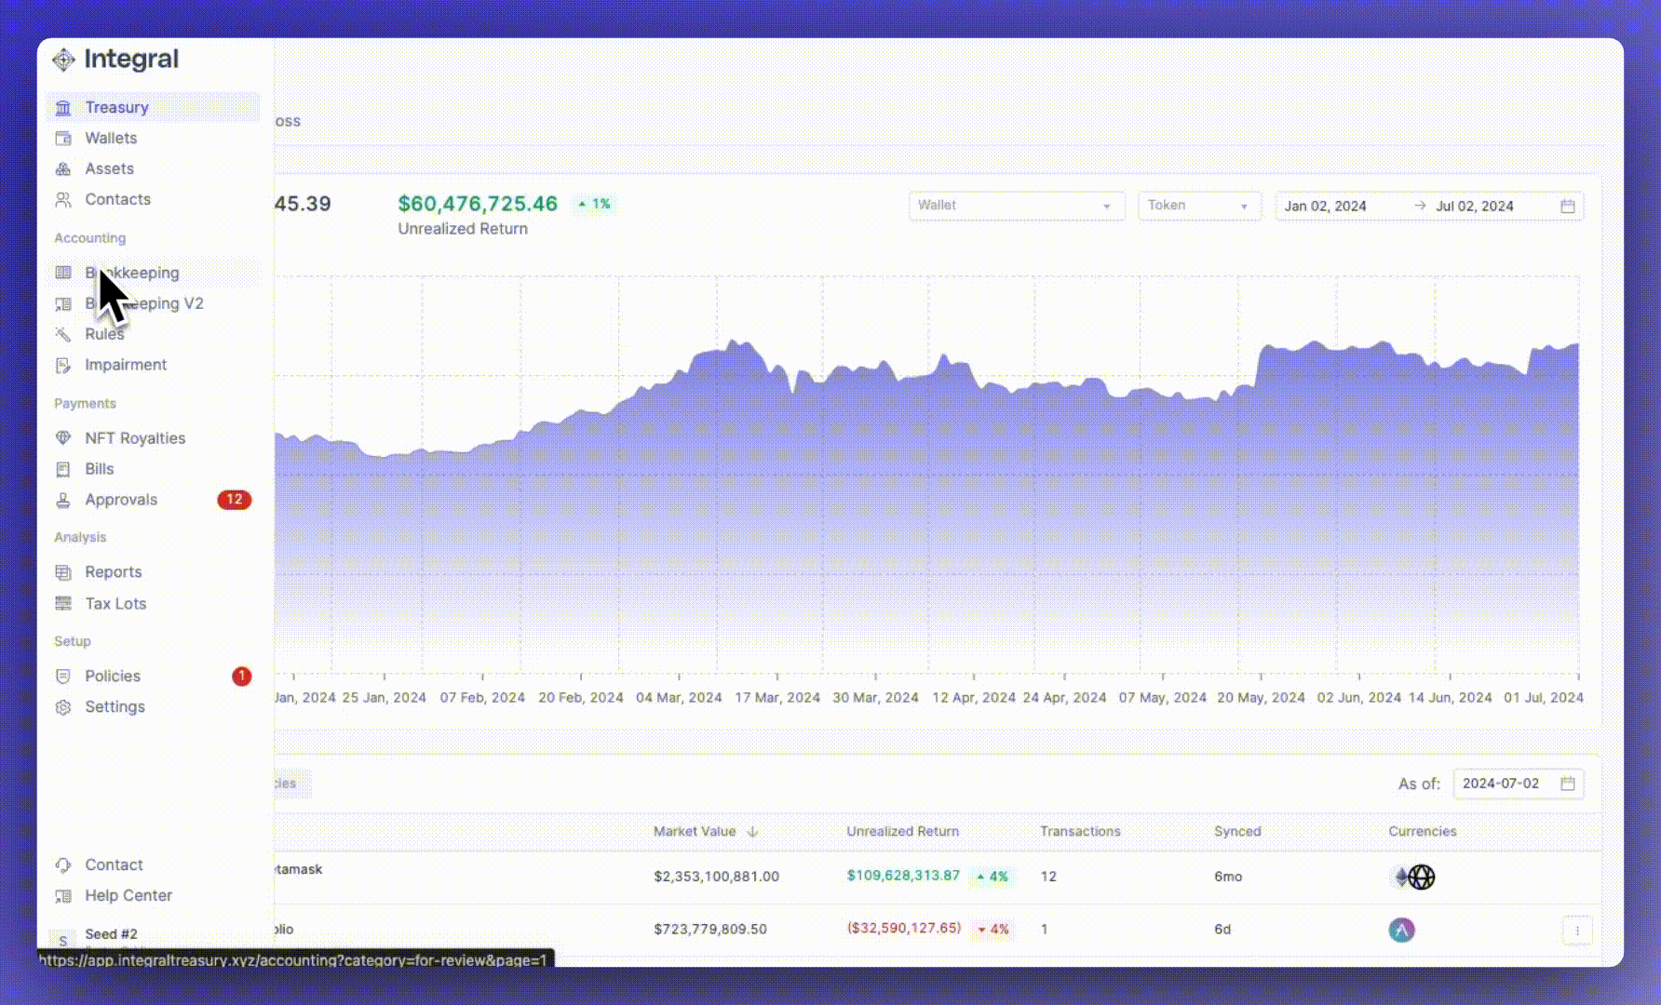Open Approvals with 12 pending
The image size is (1661, 1005).
[121, 500]
